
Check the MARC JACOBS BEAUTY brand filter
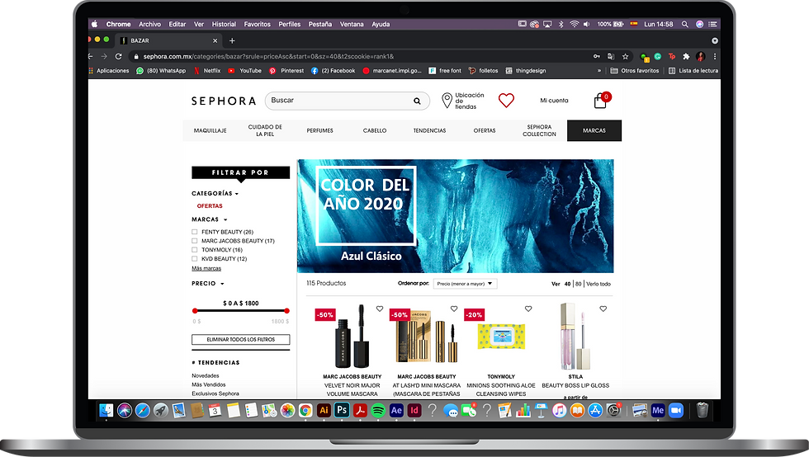195,241
